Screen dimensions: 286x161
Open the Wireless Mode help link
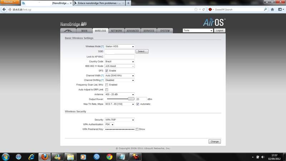tap(102, 47)
